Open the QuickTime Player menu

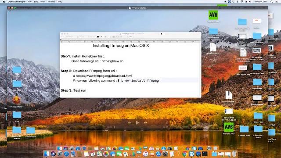[17, 1]
